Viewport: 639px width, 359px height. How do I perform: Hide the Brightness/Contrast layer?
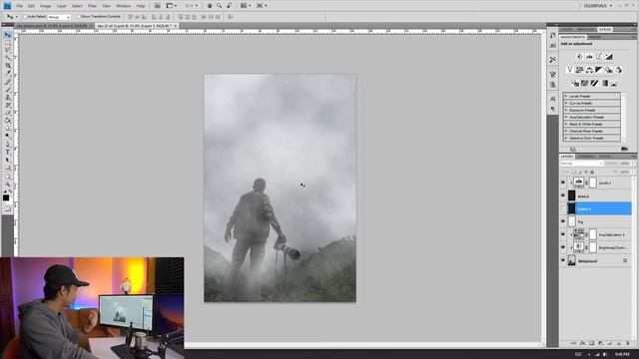(563, 247)
